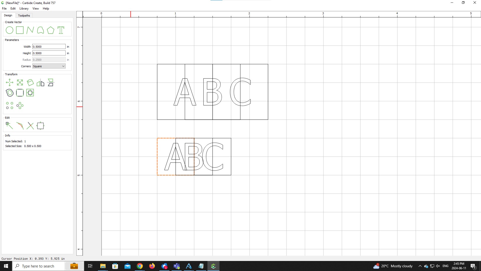Switch to the Design tab

pos(8,15)
